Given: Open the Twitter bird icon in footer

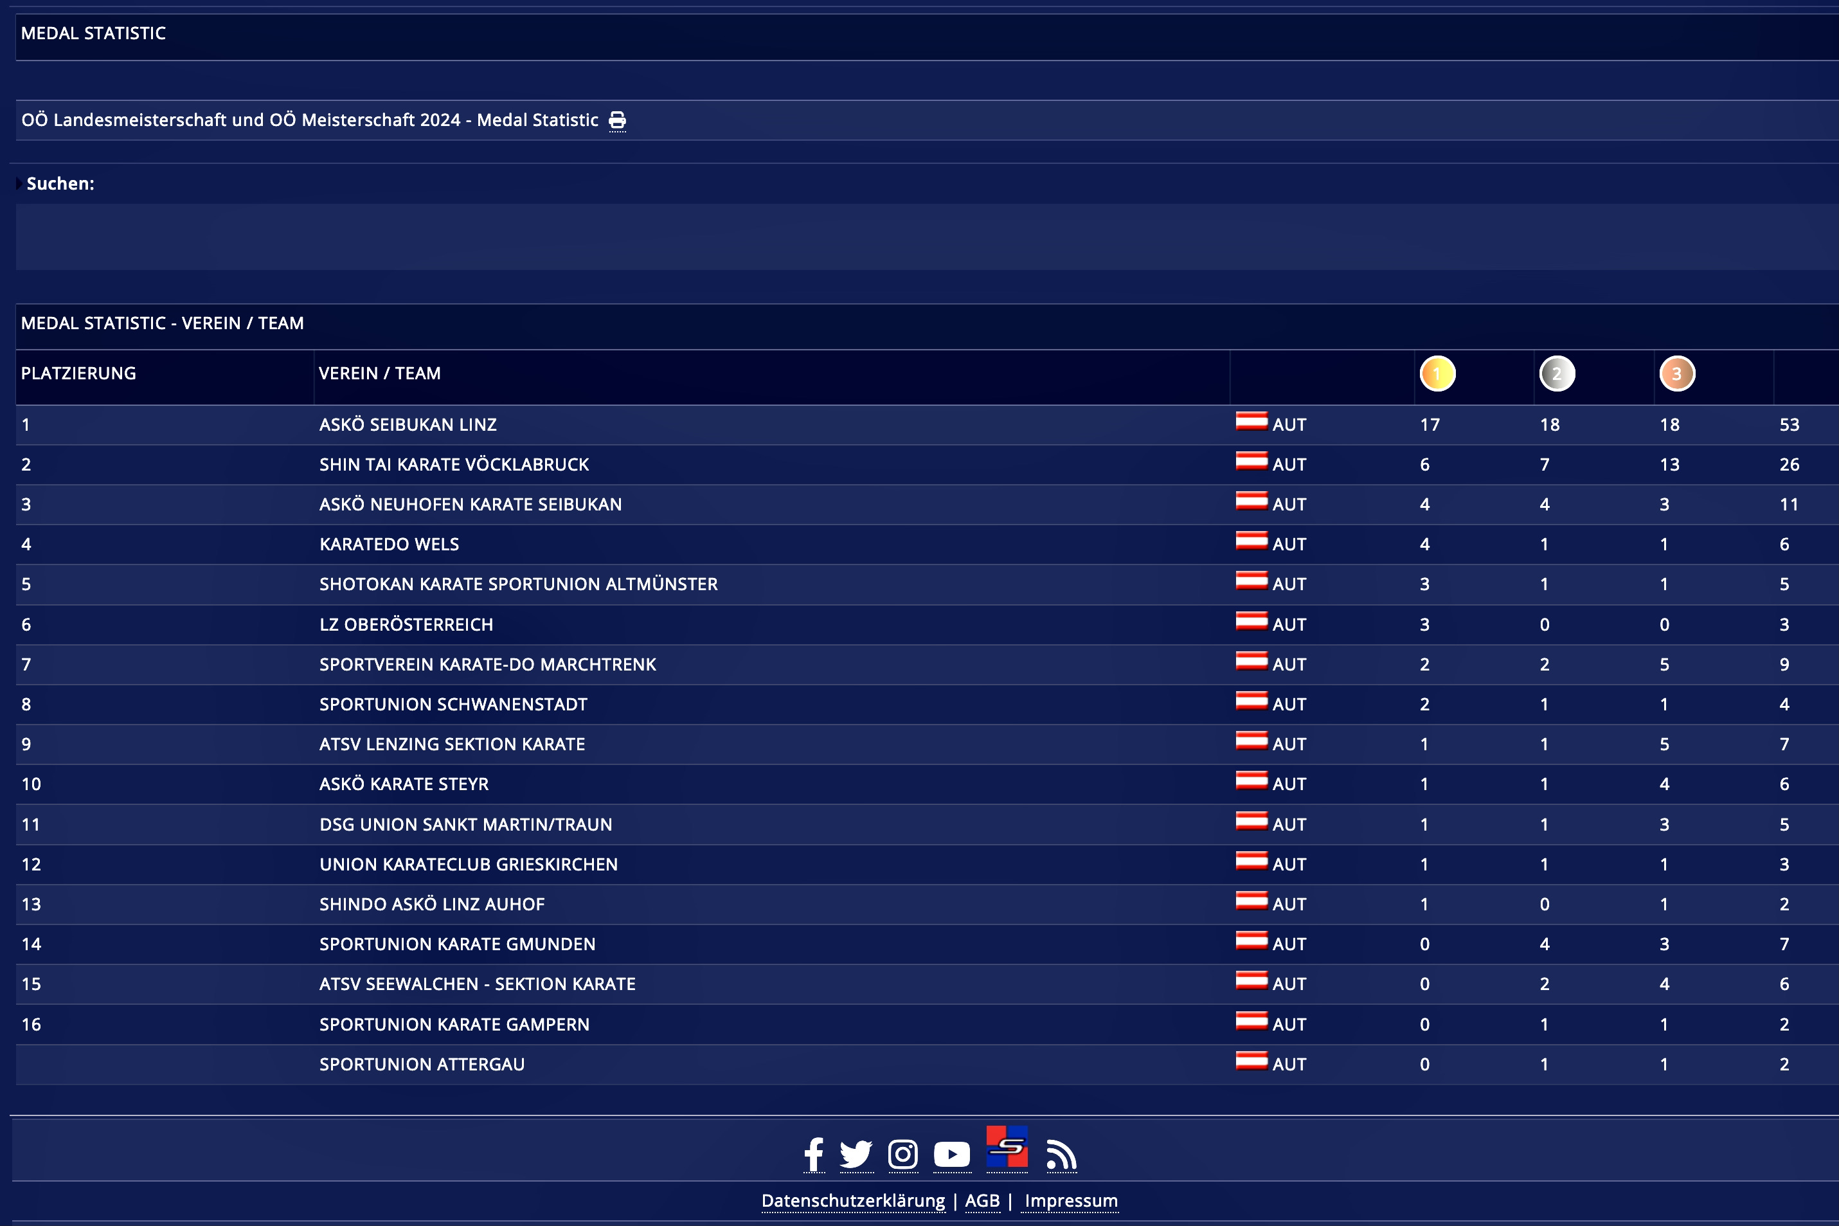Looking at the screenshot, I should pyautogui.click(x=856, y=1154).
